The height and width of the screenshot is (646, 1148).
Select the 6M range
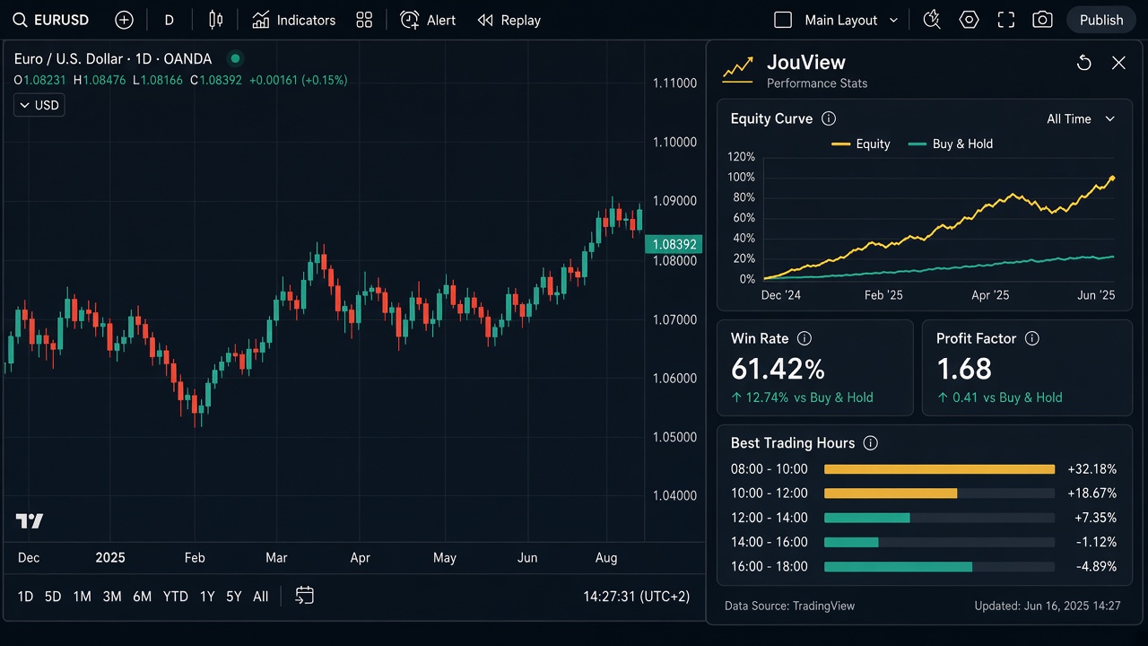pyautogui.click(x=142, y=597)
